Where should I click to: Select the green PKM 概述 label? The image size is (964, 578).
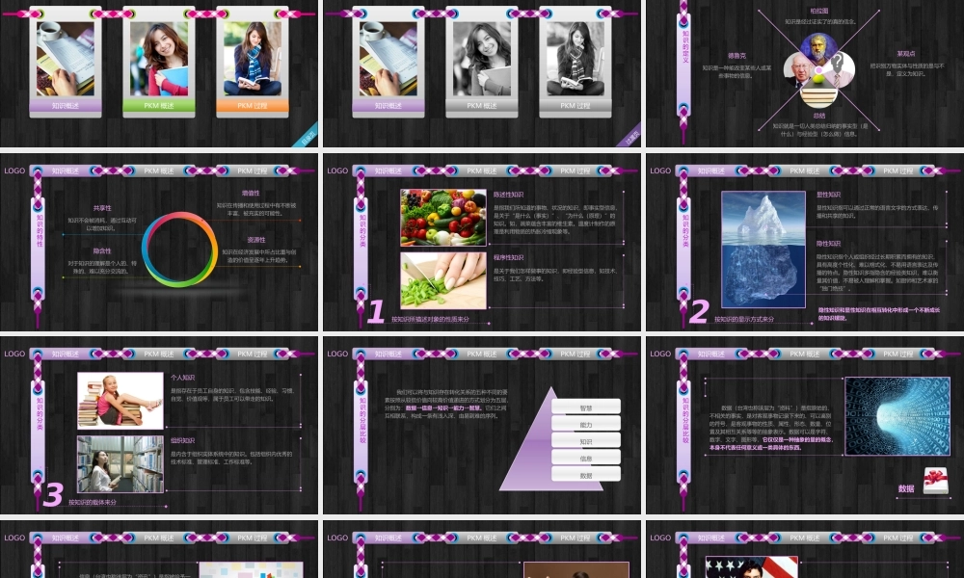[159, 106]
